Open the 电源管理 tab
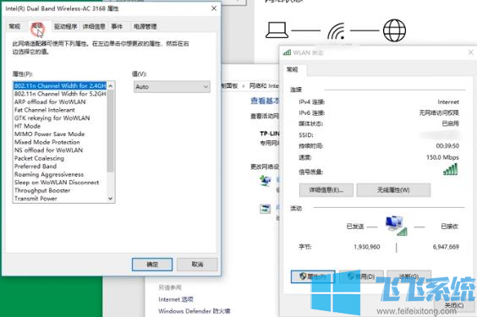Image resolution: width=477 pixels, height=317 pixels. 145,27
